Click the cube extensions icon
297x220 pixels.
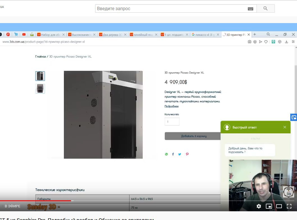tap(280, 42)
